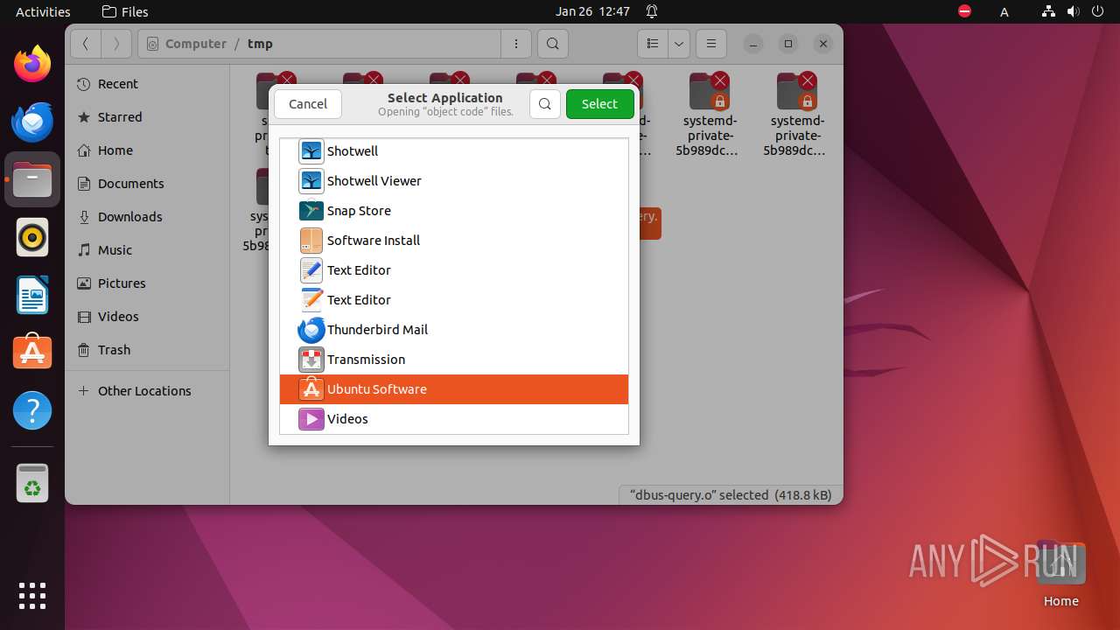Select Thunderbird Mail icon in the list
The image size is (1120, 630).
(311, 330)
